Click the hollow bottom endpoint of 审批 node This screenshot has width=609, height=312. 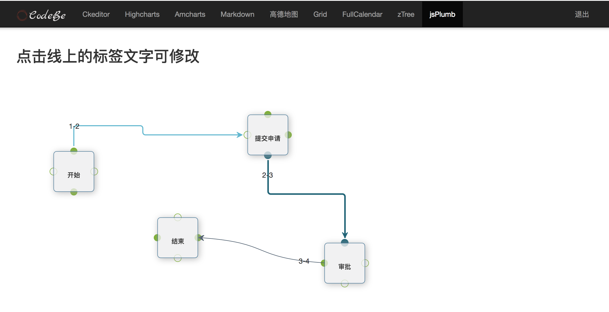click(x=344, y=283)
